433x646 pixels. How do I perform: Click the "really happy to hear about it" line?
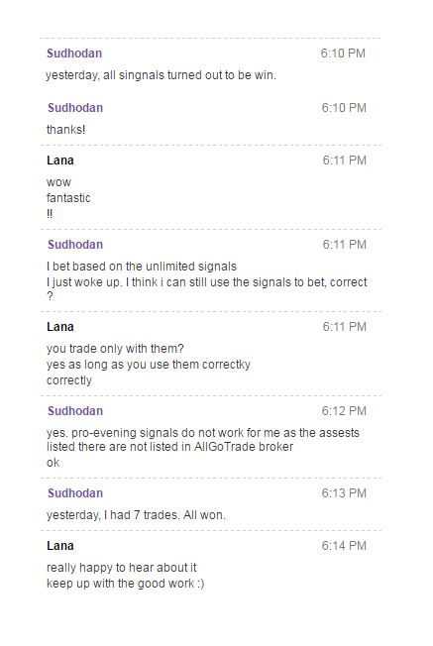point(122,568)
